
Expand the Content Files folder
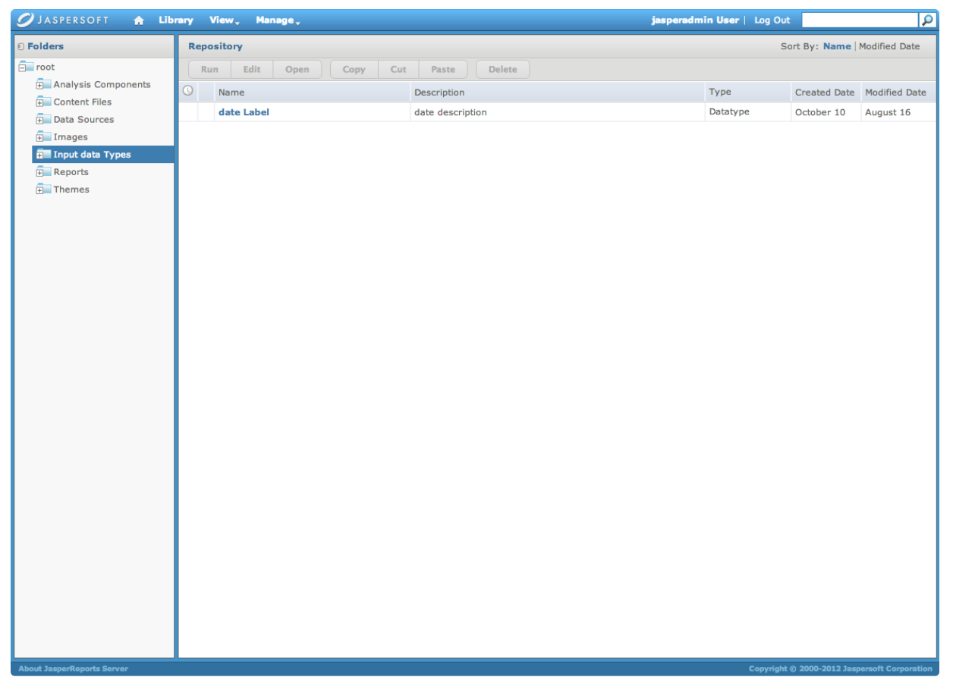[x=39, y=102]
